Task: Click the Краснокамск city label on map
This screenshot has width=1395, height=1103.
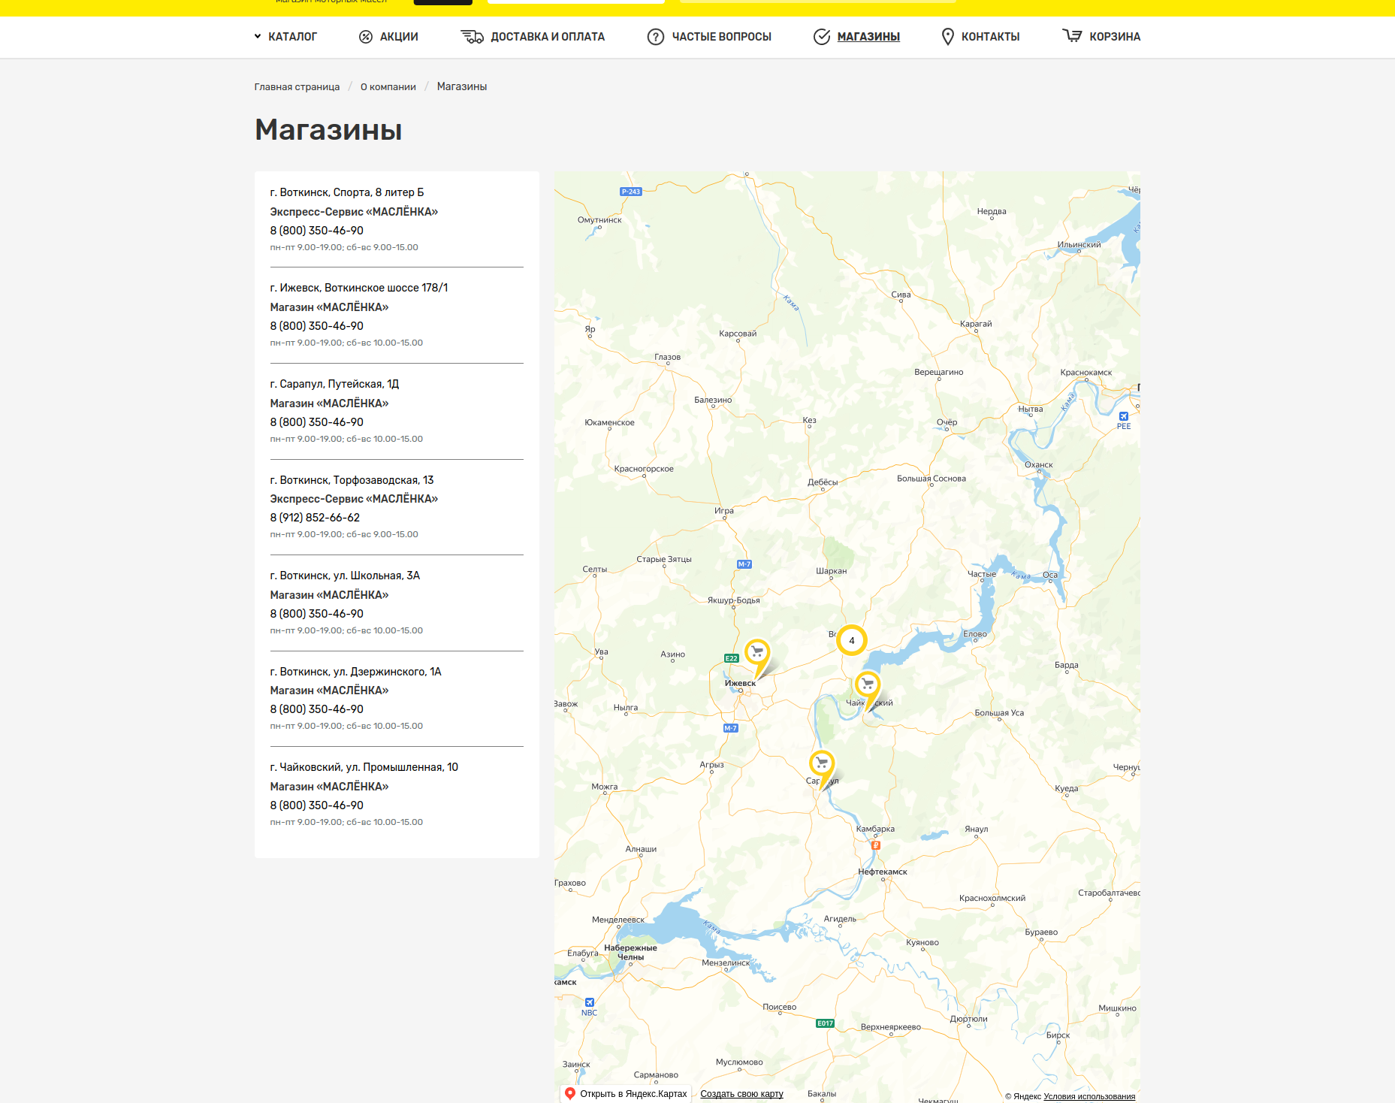Action: pyautogui.click(x=1086, y=373)
